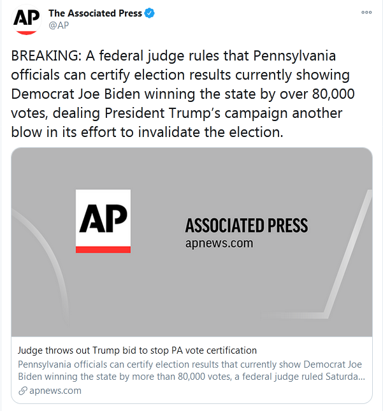Click the card description about Pennsylvania officials
383x411 pixels.
tap(191, 370)
